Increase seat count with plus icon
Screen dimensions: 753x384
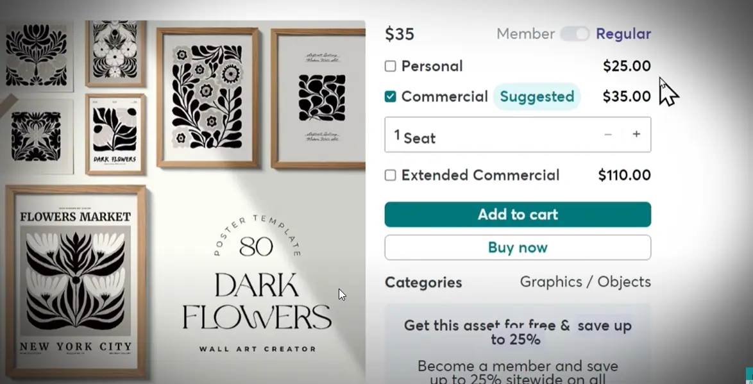click(636, 135)
